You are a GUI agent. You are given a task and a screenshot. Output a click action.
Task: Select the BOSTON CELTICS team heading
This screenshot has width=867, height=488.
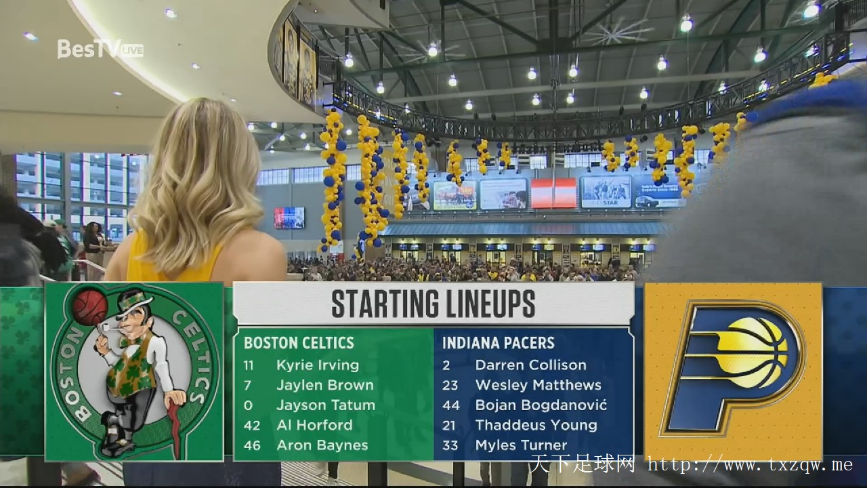point(299,343)
